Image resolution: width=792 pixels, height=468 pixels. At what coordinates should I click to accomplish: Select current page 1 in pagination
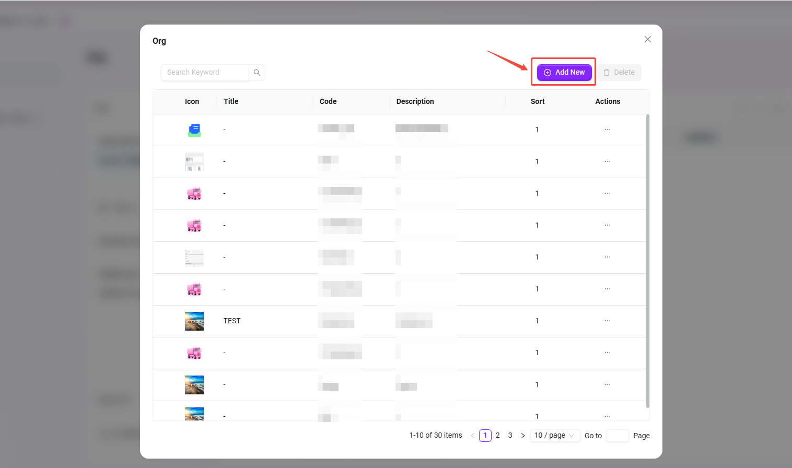pyautogui.click(x=485, y=436)
